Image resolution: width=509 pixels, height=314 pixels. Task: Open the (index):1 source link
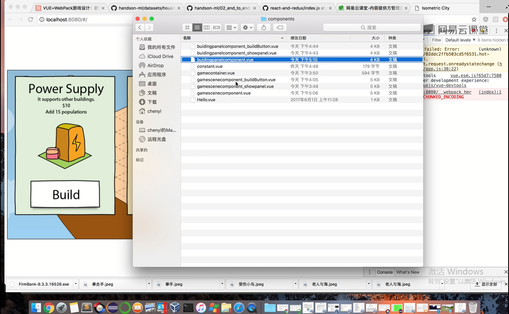490,92
